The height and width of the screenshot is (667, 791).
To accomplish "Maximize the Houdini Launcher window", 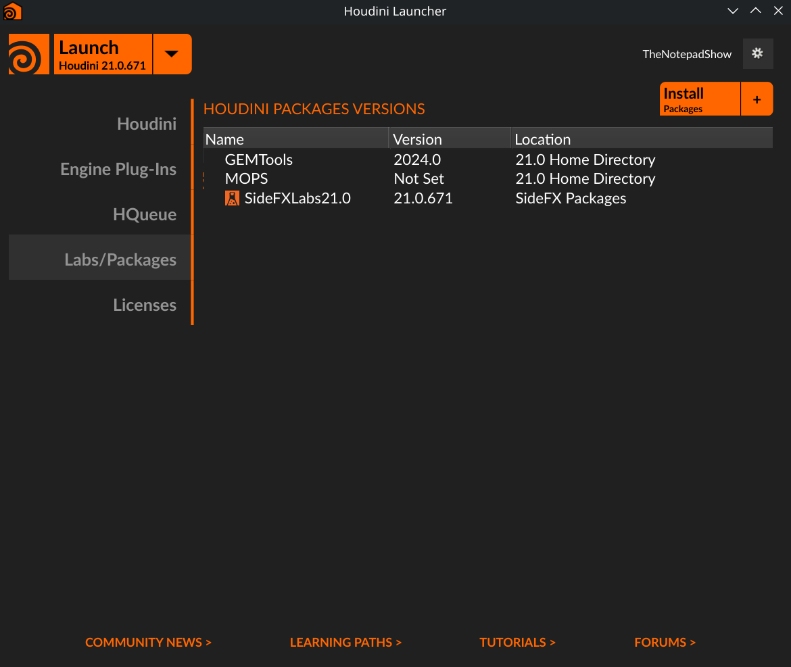I will [756, 11].
